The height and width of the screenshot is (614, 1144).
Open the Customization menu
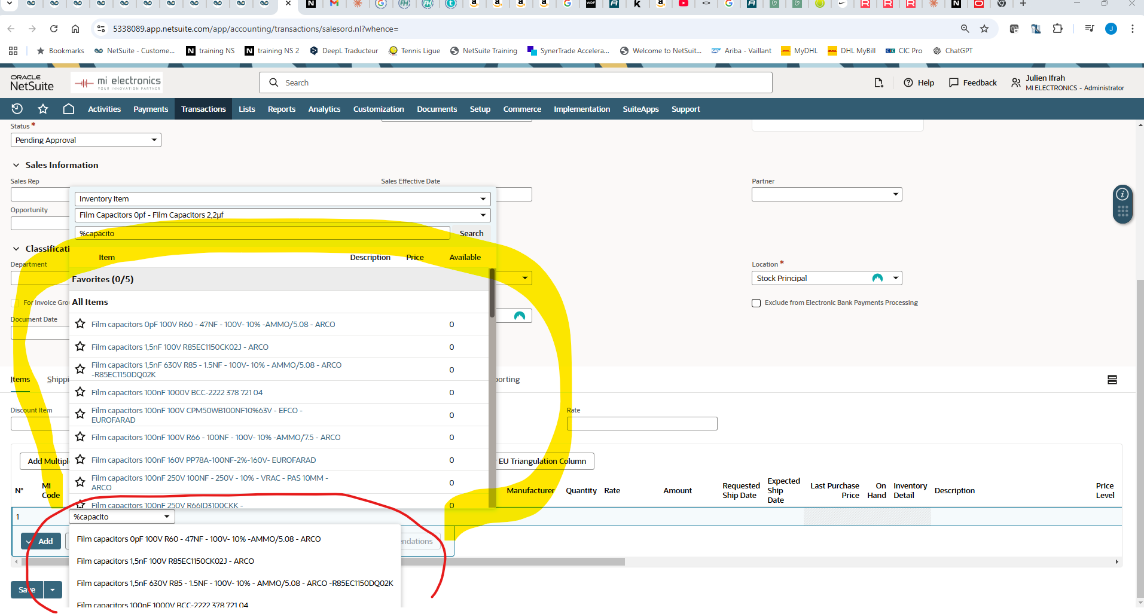tap(379, 109)
